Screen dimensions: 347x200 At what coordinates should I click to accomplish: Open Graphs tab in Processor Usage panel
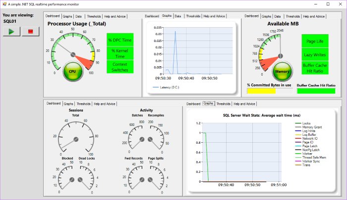click(67, 16)
